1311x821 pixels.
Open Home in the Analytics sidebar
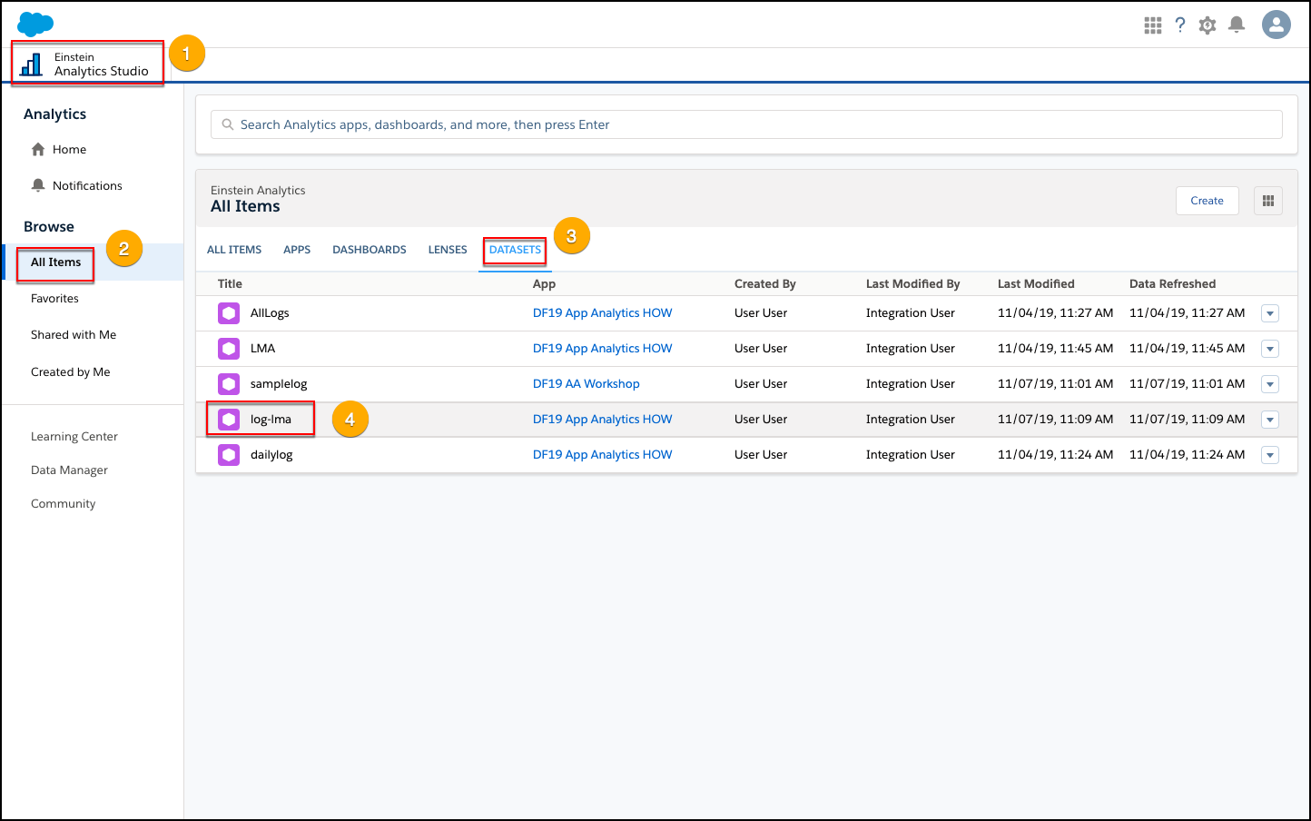[69, 150]
